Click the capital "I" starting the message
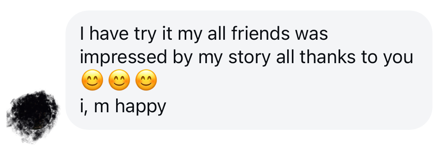Image resolution: width=436 pixels, height=145 pixels. point(82,34)
